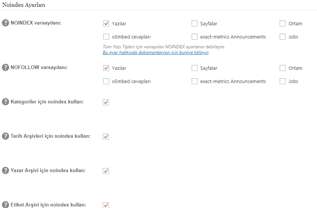
Task: Click help icon beside NOINDEX varsayılanı
Action: point(5,23)
